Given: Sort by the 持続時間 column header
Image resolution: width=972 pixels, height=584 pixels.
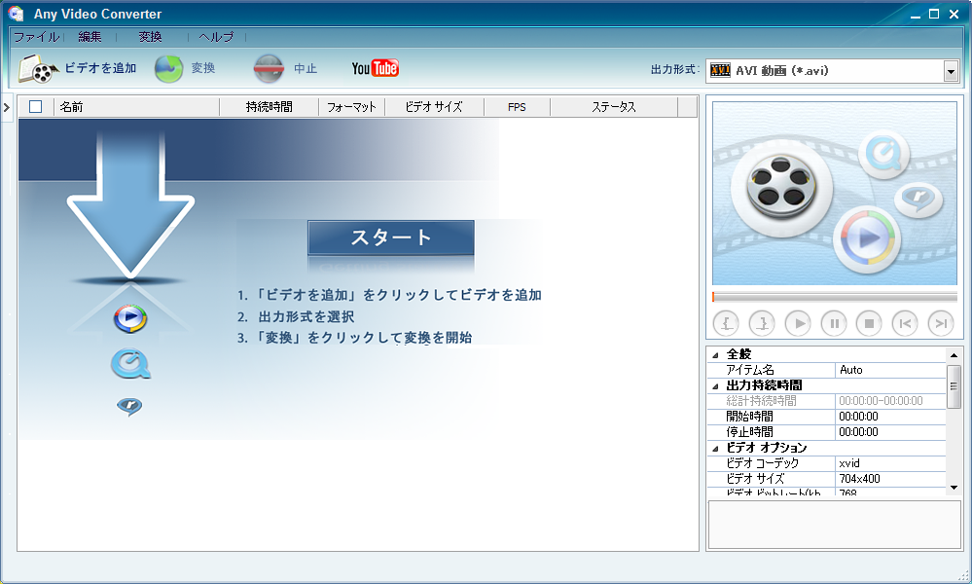Looking at the screenshot, I should tap(270, 107).
